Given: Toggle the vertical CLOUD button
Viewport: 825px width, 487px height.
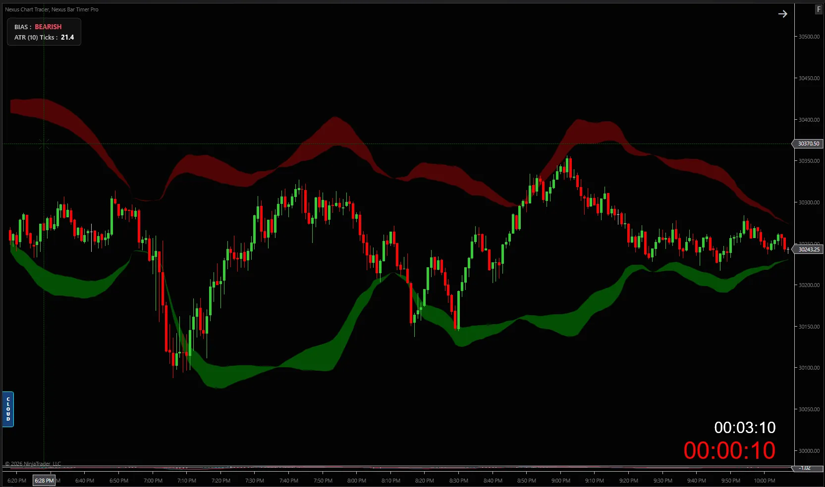Looking at the screenshot, I should click(x=8, y=409).
